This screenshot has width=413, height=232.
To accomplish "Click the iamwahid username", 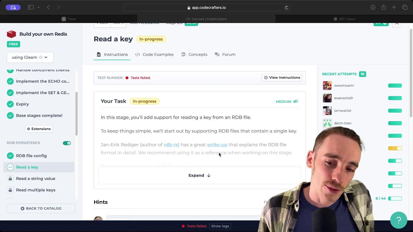I will click(x=342, y=111).
